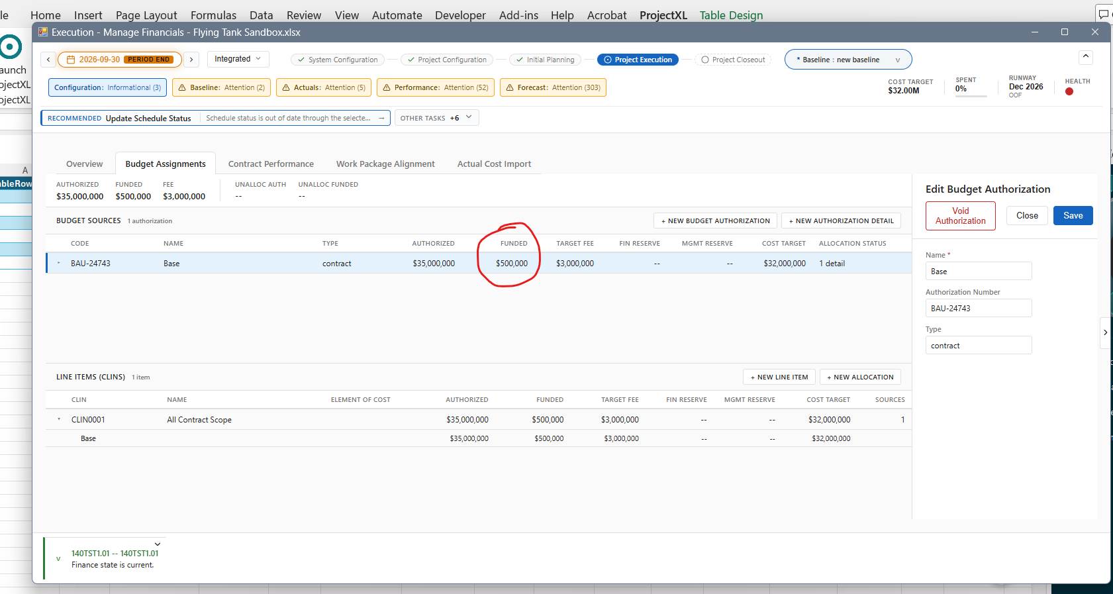Click New Budget Authorization button
This screenshot has height=594, width=1113.
pyautogui.click(x=716, y=221)
